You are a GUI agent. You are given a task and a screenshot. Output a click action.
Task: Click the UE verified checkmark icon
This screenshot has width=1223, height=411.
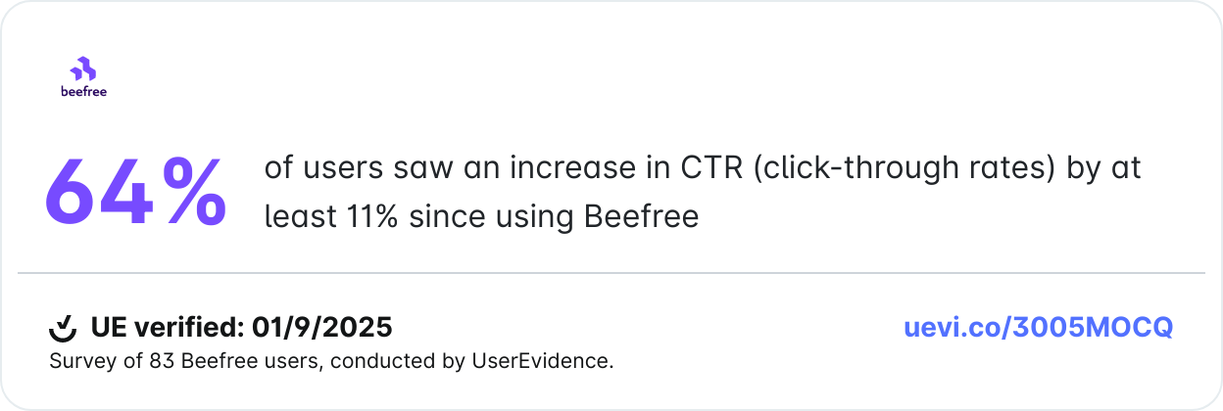(63, 327)
